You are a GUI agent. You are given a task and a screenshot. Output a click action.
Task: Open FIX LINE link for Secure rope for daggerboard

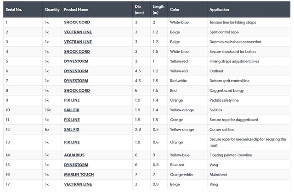[x=72, y=120]
